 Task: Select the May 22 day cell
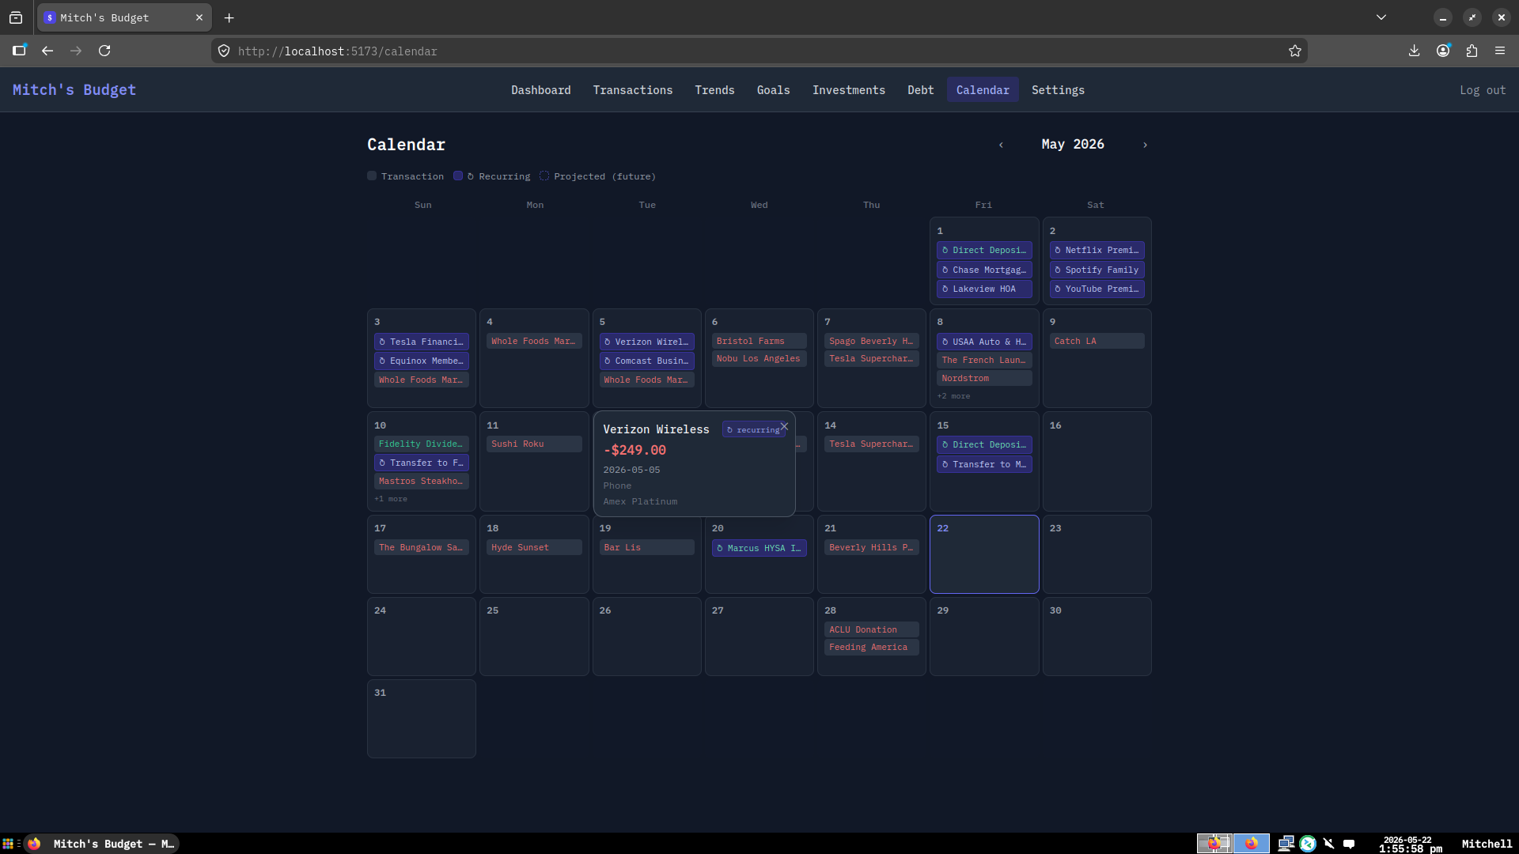pos(984,554)
